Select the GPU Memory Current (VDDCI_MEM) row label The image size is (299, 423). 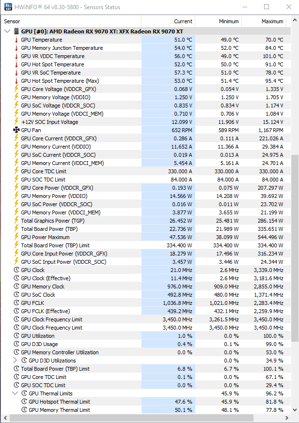point(63,163)
